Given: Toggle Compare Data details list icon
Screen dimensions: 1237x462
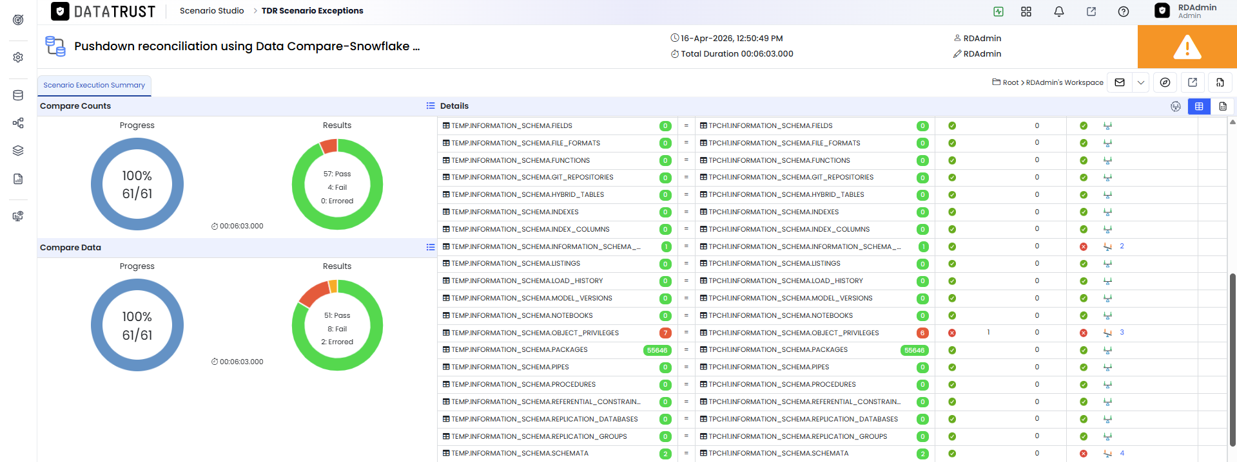Looking at the screenshot, I should click(431, 247).
